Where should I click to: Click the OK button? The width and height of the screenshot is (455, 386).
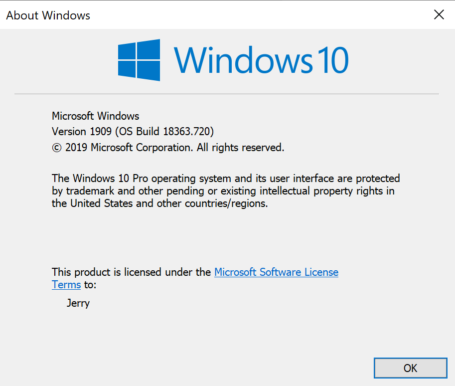[x=410, y=368]
